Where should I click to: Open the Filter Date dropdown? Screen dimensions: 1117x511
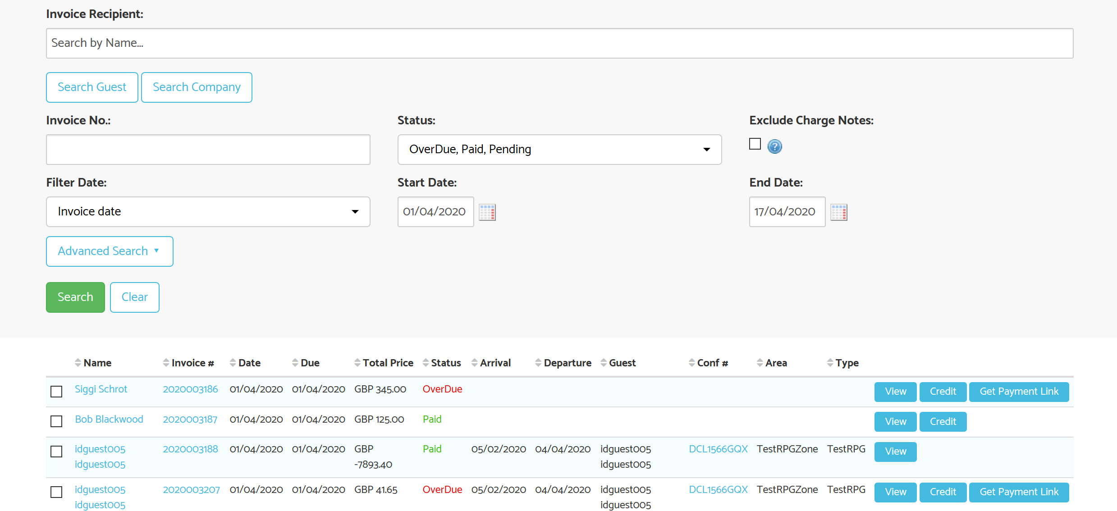[x=208, y=212]
